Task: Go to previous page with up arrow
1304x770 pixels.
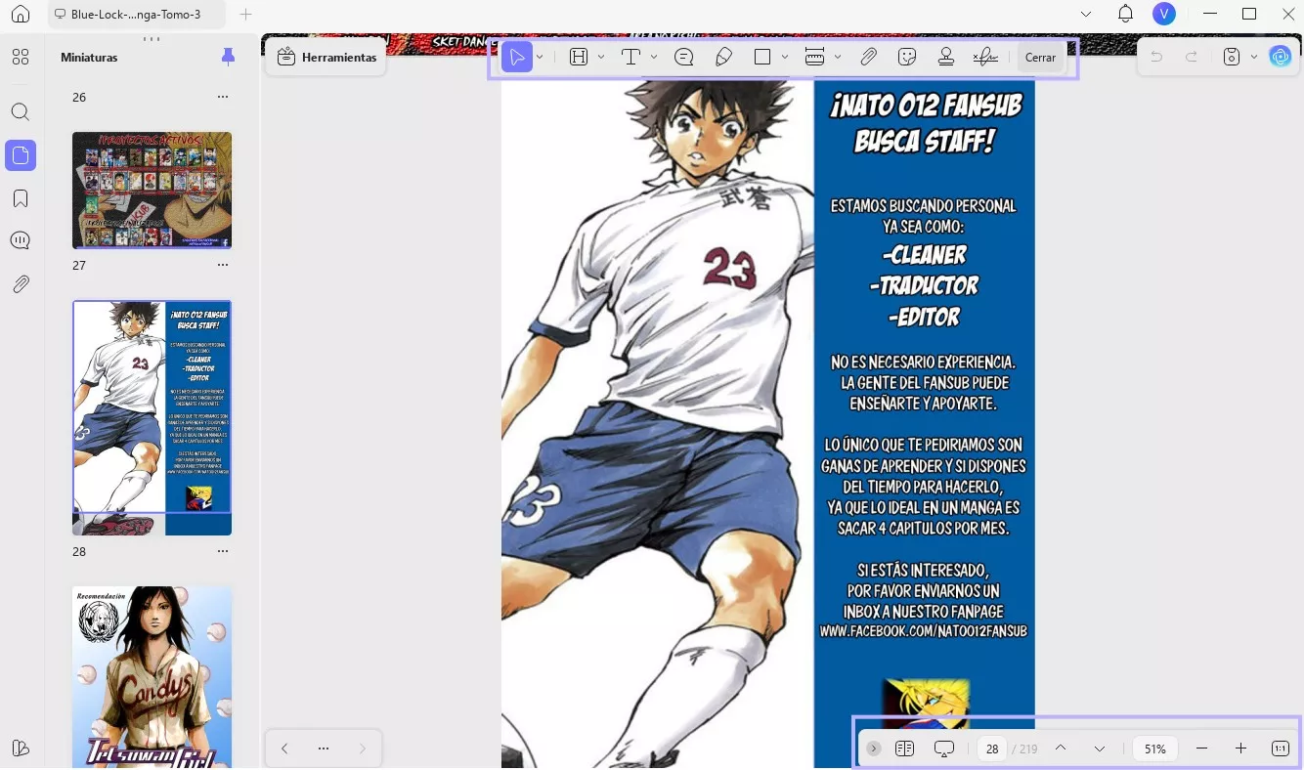Action: (1061, 749)
